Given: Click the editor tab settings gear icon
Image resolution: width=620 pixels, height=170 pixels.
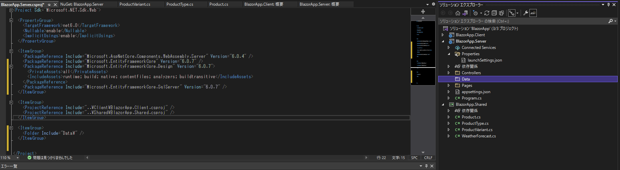Looking at the screenshot, I should [433, 4].
